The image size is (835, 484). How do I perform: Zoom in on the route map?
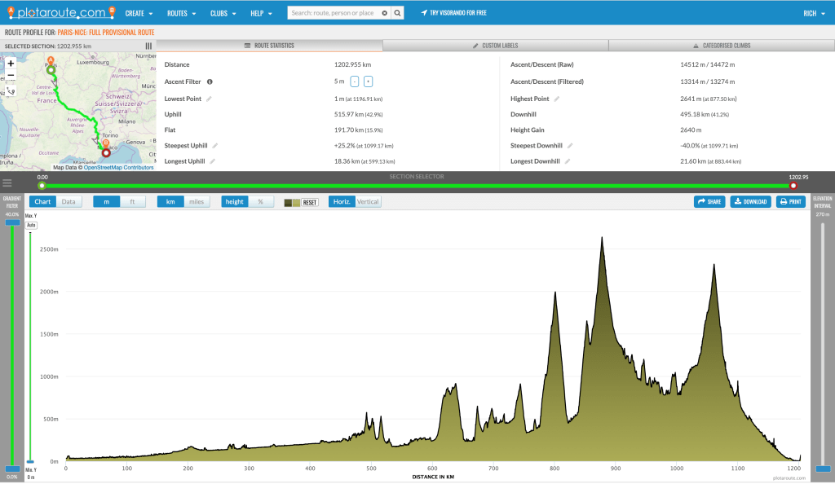pos(11,64)
